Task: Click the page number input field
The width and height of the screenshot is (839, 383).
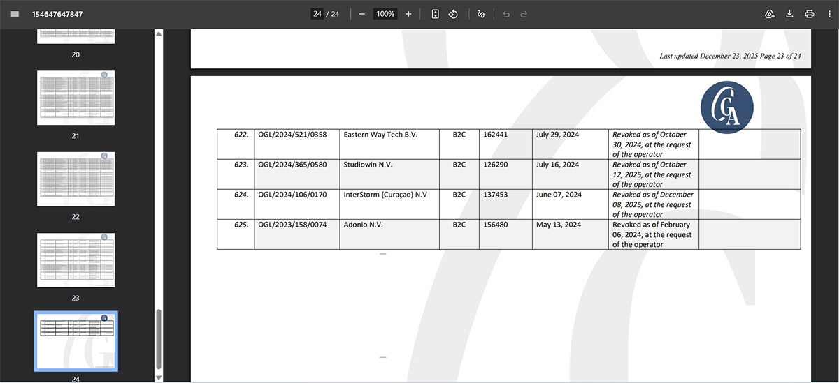Action: tap(317, 14)
